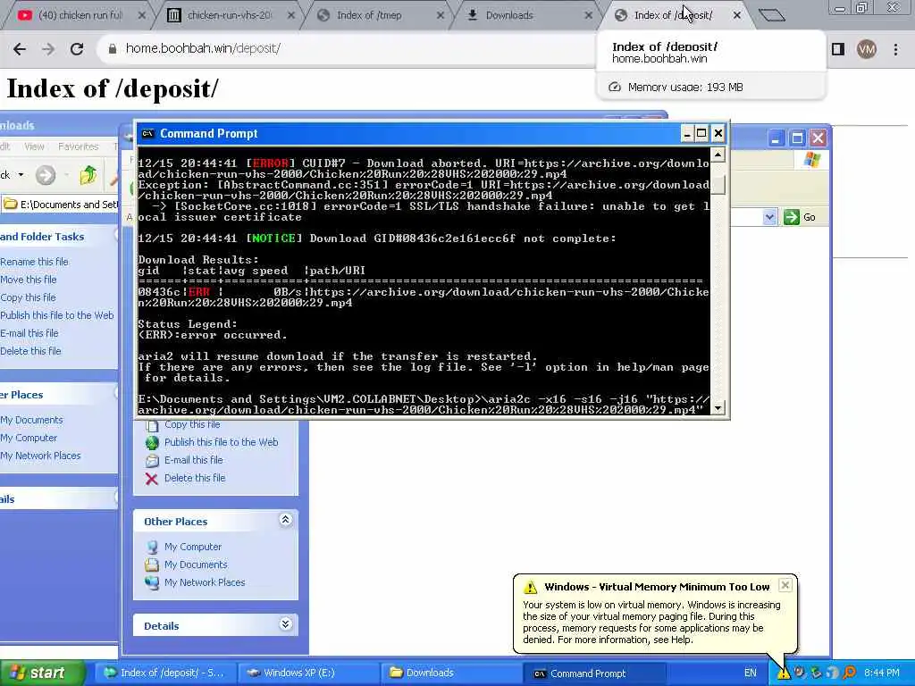Open the VM profile avatar
This screenshot has height=686, width=915.
[867, 50]
